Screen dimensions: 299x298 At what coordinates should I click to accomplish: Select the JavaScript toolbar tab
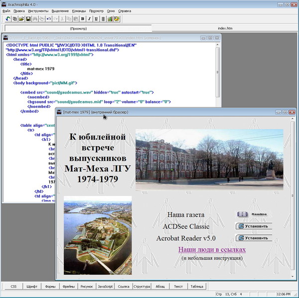tap(105, 286)
